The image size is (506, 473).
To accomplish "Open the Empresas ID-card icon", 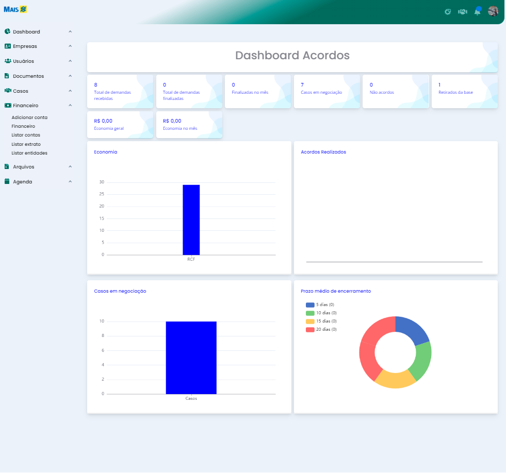I will pyautogui.click(x=7, y=46).
